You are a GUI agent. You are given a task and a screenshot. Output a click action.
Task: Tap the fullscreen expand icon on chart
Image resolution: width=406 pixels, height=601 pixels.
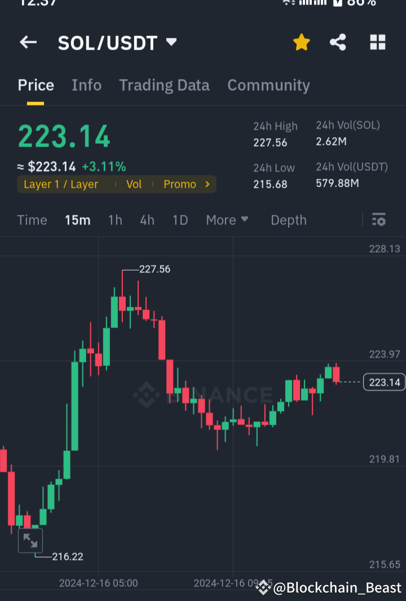(x=31, y=540)
